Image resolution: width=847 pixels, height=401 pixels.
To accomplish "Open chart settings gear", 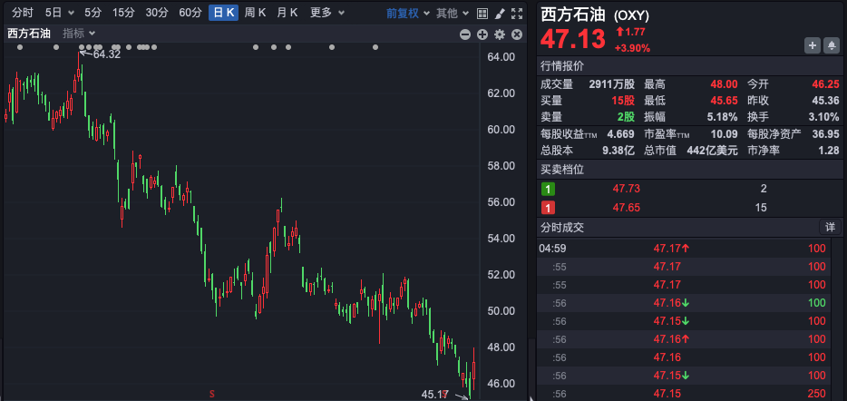I will pos(500,34).
